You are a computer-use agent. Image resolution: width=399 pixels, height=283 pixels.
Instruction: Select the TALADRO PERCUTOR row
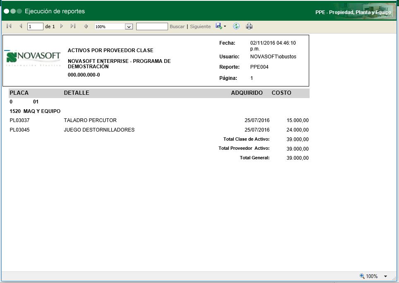click(x=90, y=120)
